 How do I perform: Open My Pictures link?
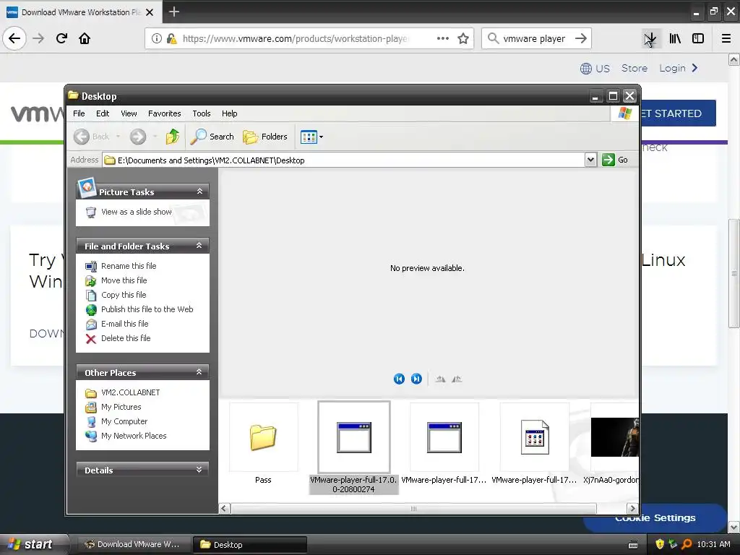tap(121, 407)
